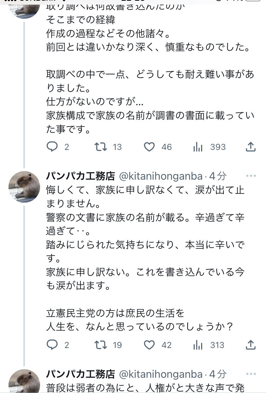Open more options for the bottom tweet

[x=251, y=374]
